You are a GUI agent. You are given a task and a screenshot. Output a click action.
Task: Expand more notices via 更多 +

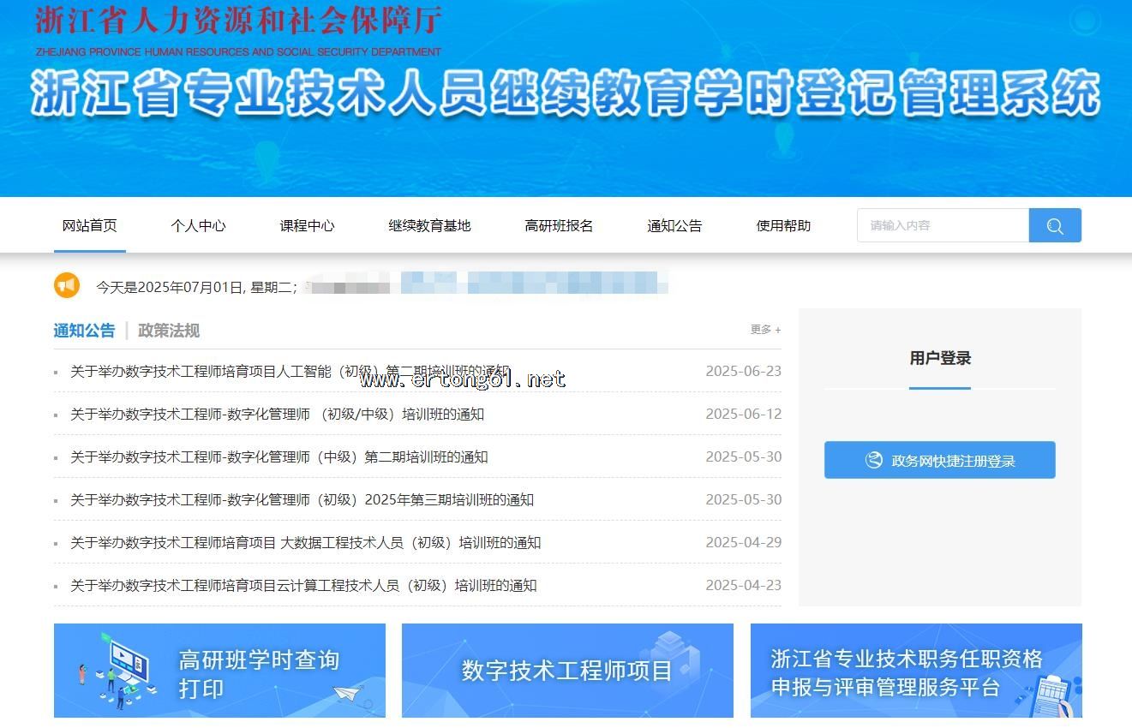(x=765, y=330)
